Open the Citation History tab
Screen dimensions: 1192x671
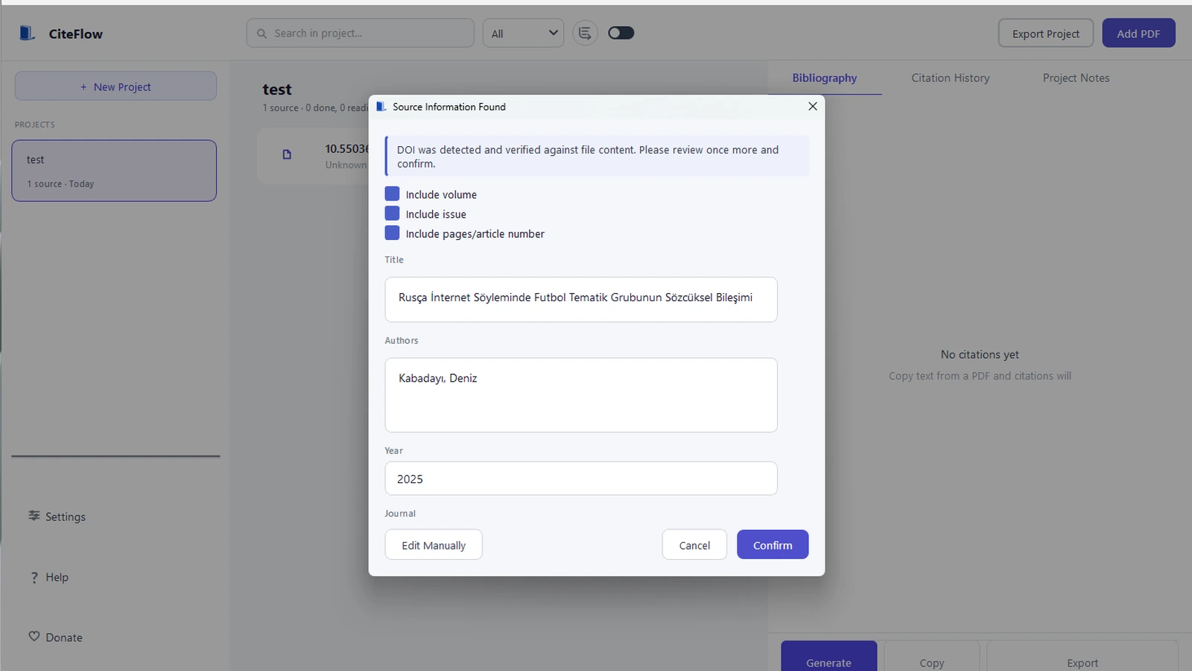950,78
